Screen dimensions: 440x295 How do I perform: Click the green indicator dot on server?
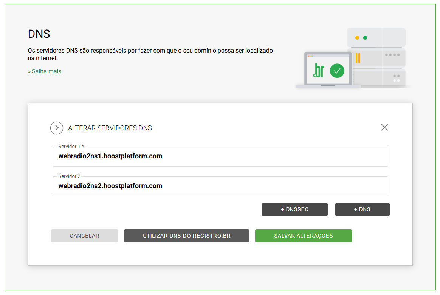tap(365, 38)
